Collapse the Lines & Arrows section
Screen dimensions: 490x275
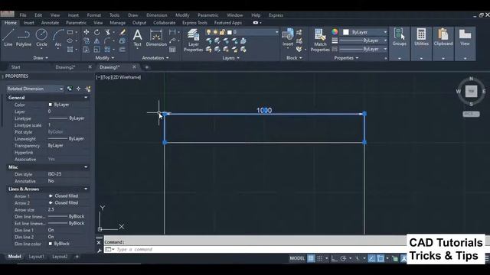86,189
